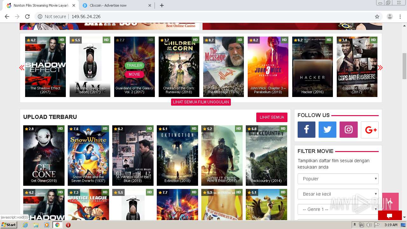Click the Windows Start button
The image size is (407, 229).
tap(9, 225)
